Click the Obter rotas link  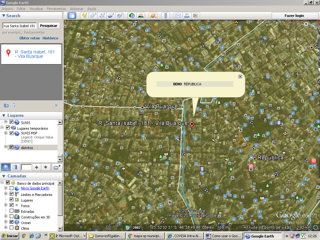coord(30,38)
